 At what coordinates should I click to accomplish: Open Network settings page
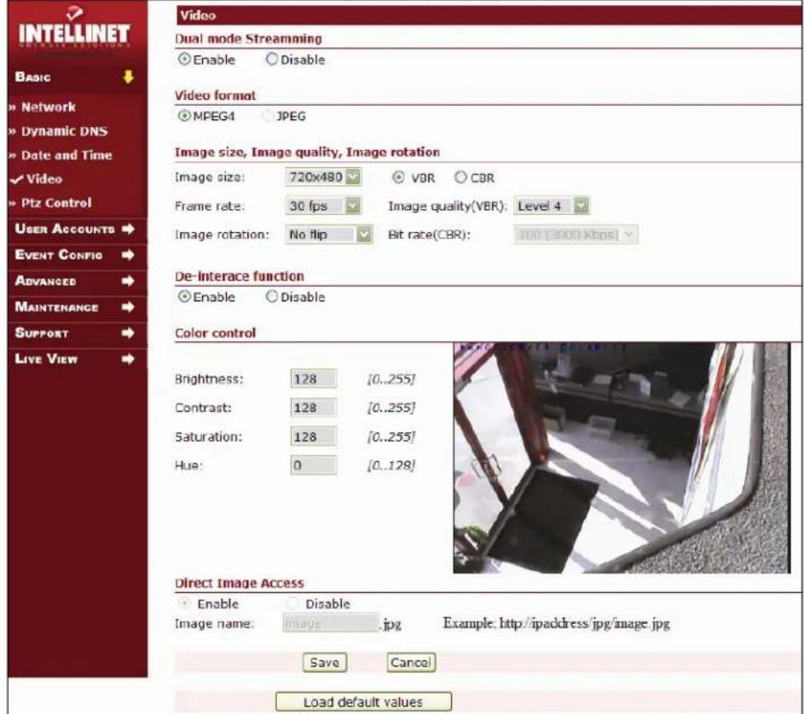pyautogui.click(x=49, y=107)
